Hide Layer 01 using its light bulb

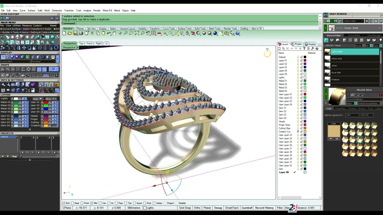point(298,61)
